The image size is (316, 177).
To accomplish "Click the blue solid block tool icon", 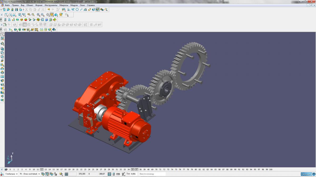I will click(94, 9).
